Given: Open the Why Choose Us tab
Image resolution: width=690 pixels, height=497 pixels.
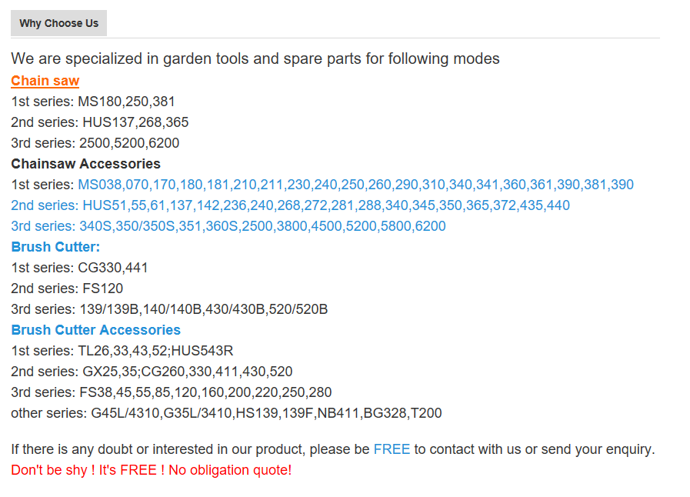Looking at the screenshot, I should click(58, 23).
